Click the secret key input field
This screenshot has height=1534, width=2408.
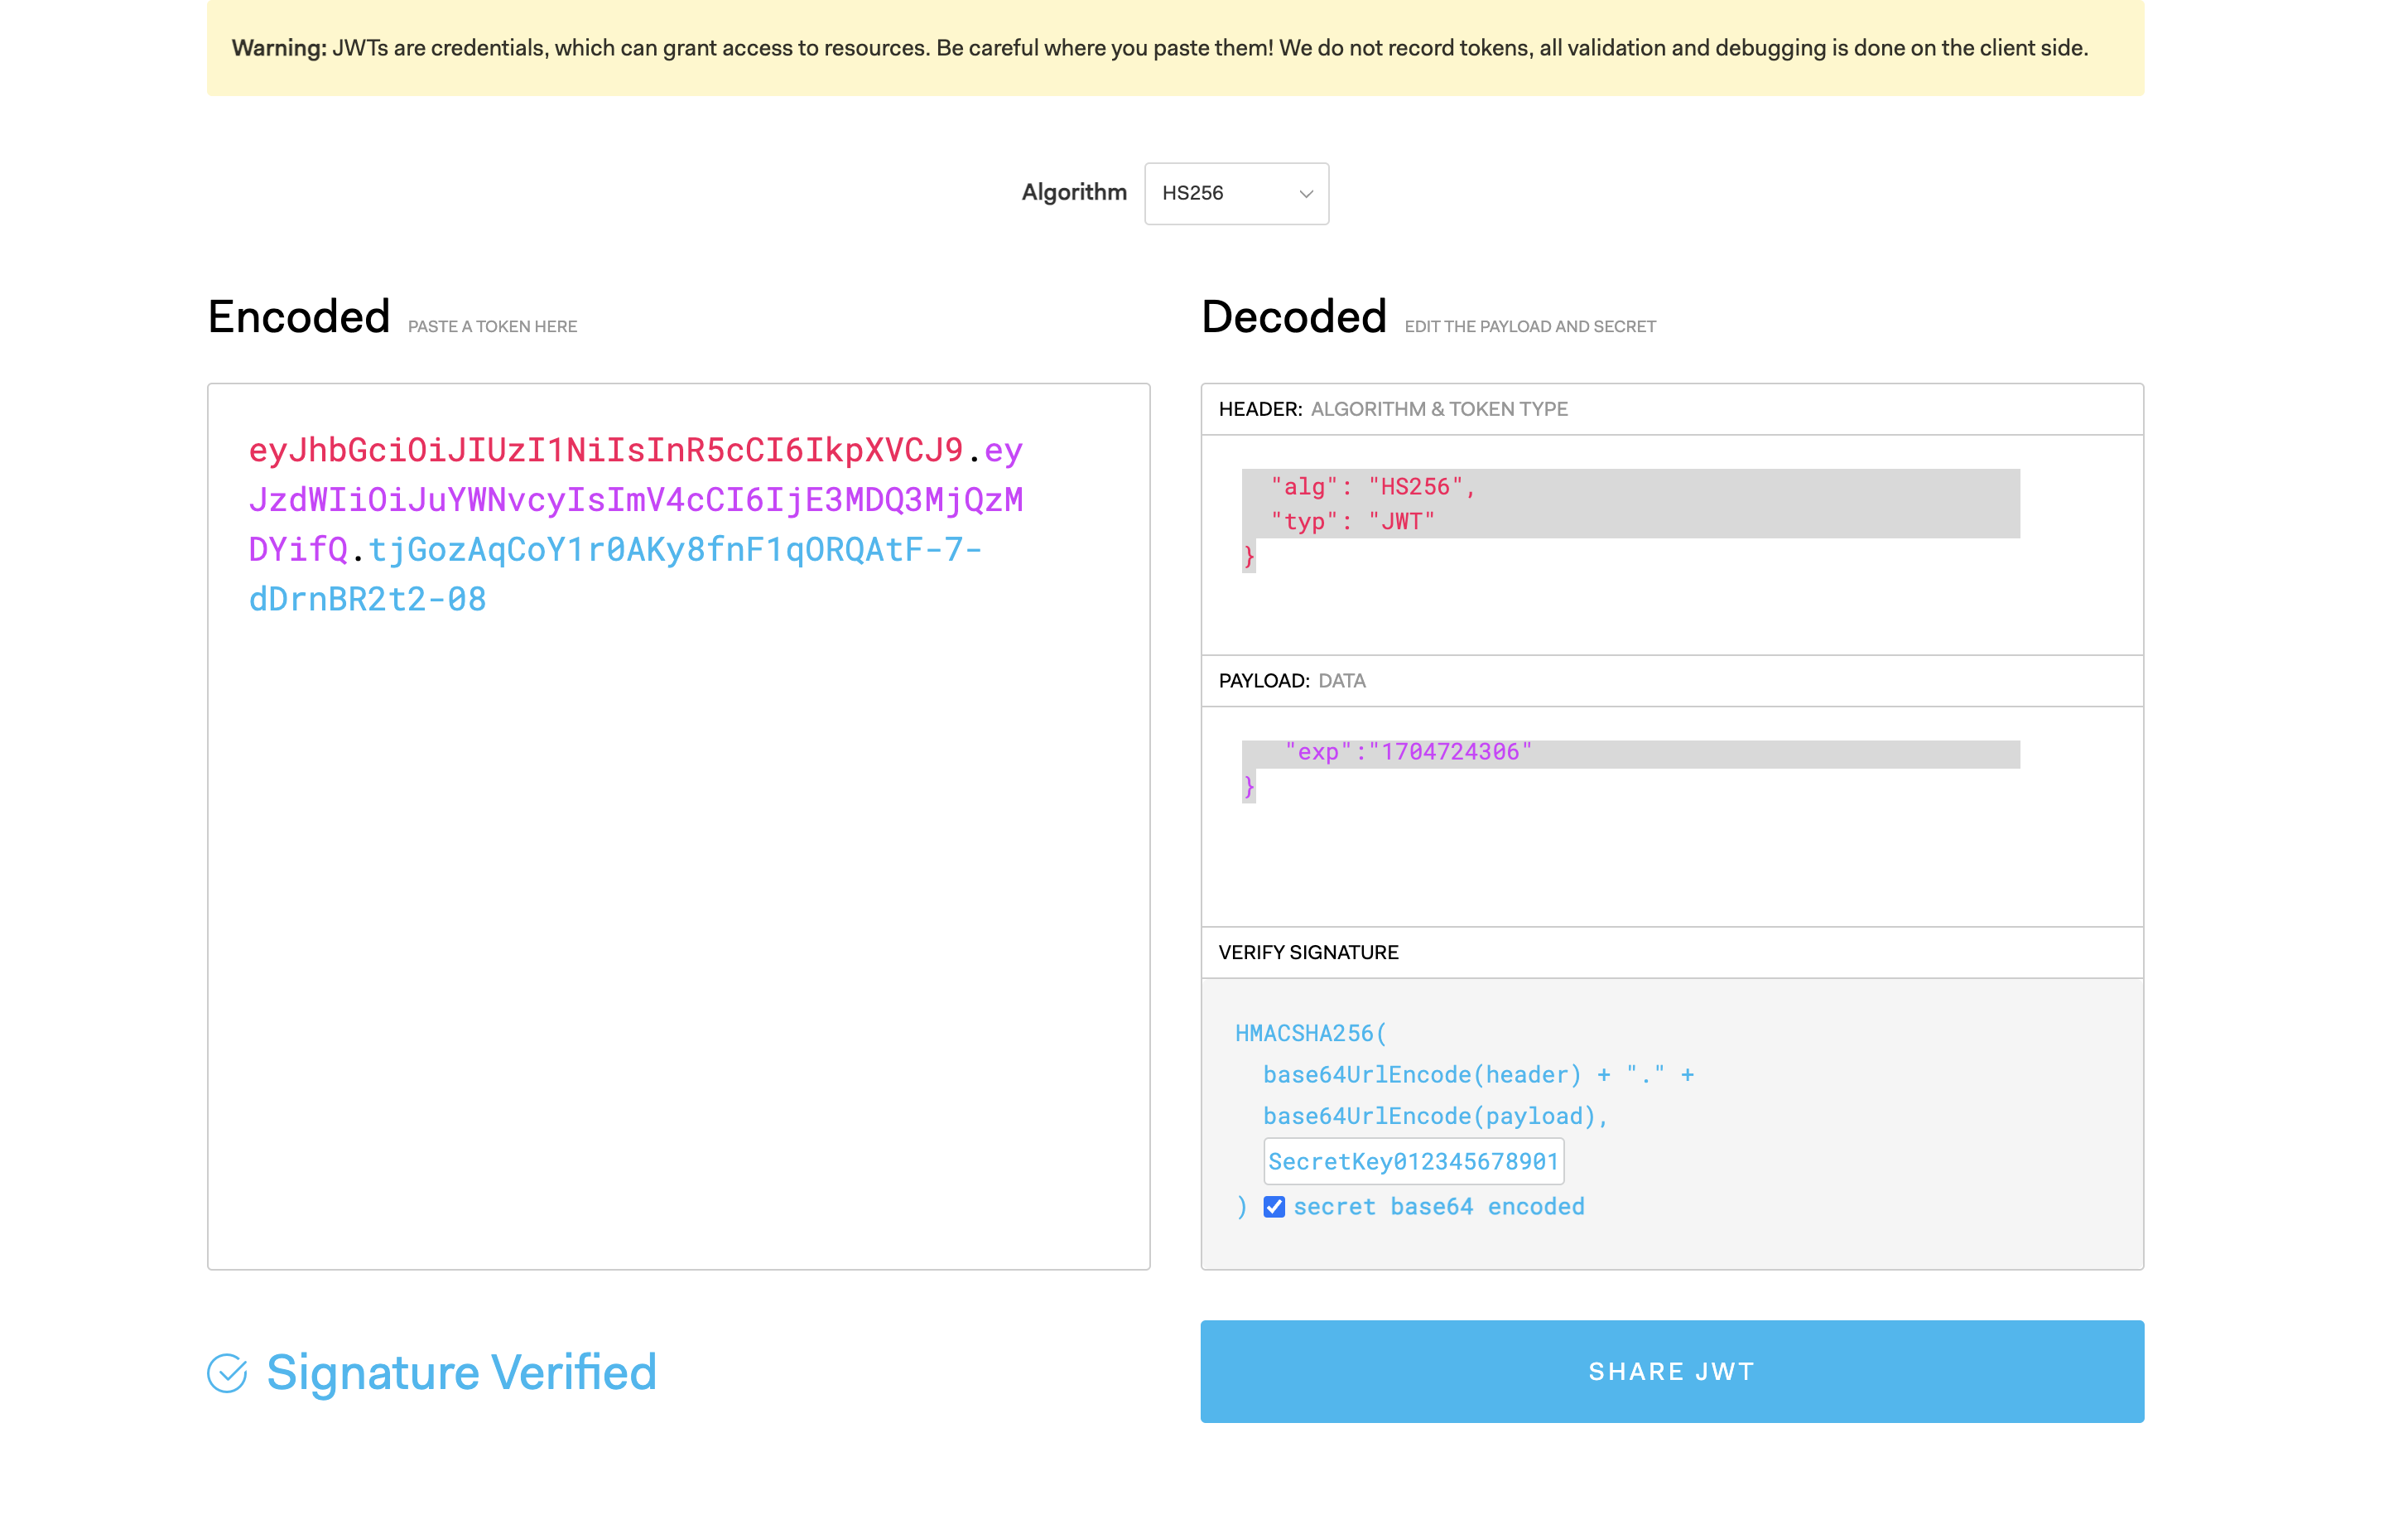(x=1413, y=1161)
